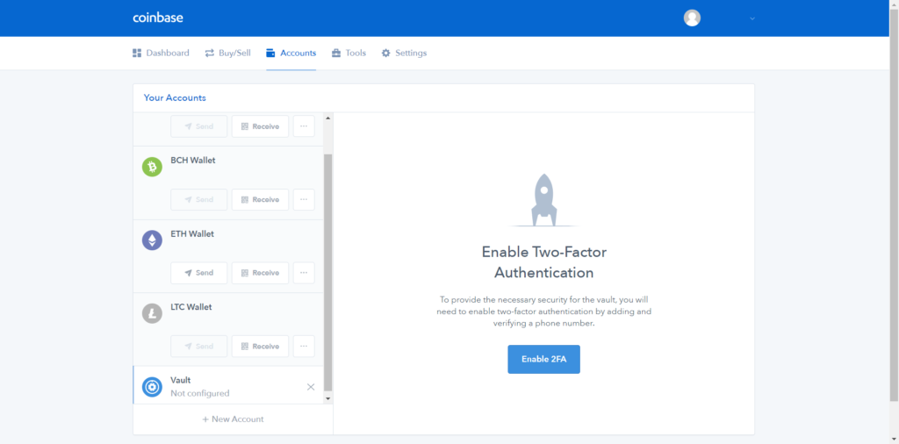Click the Enable 2FA button
The height and width of the screenshot is (444, 899).
tap(543, 359)
